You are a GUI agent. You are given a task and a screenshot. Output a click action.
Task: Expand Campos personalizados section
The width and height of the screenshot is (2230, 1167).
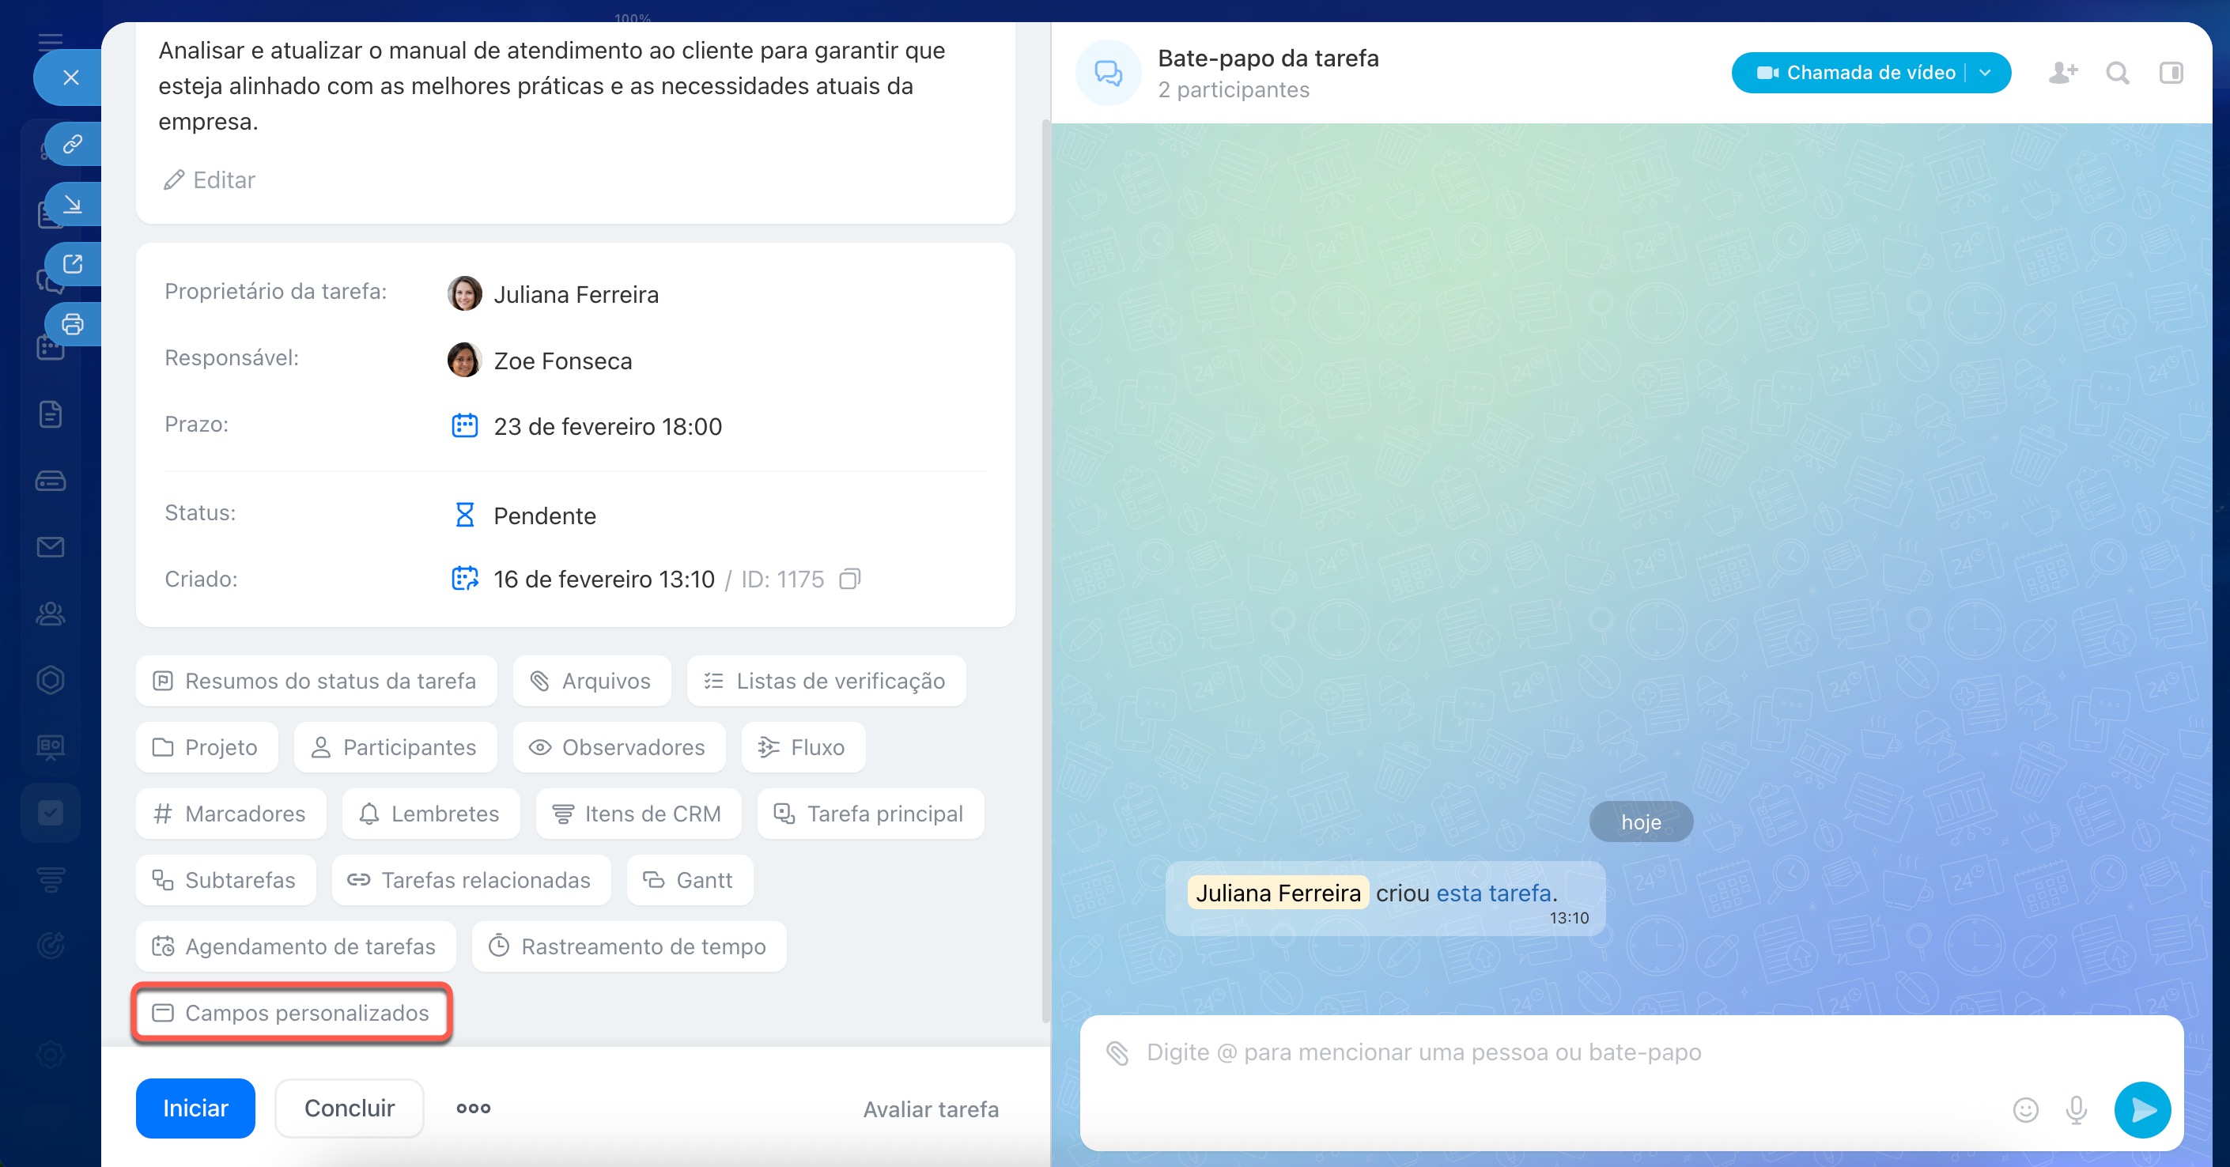(x=292, y=1013)
